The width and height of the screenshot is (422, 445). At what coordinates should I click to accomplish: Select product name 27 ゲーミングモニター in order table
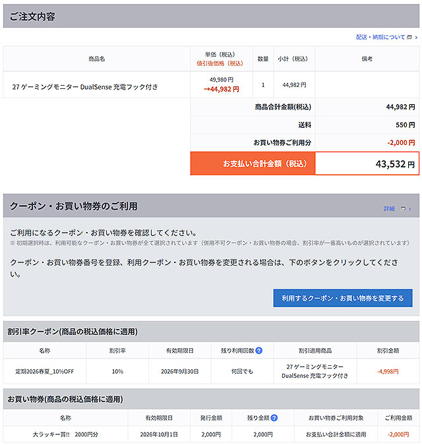click(x=85, y=87)
